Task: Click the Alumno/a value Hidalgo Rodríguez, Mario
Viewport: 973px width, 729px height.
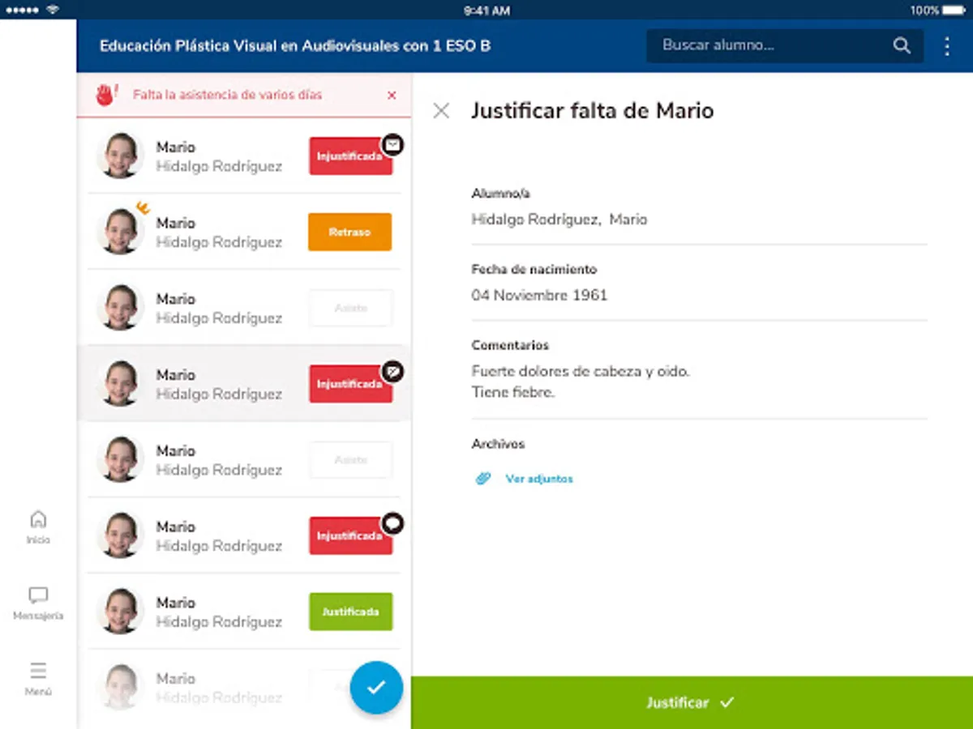Action: 559,220
